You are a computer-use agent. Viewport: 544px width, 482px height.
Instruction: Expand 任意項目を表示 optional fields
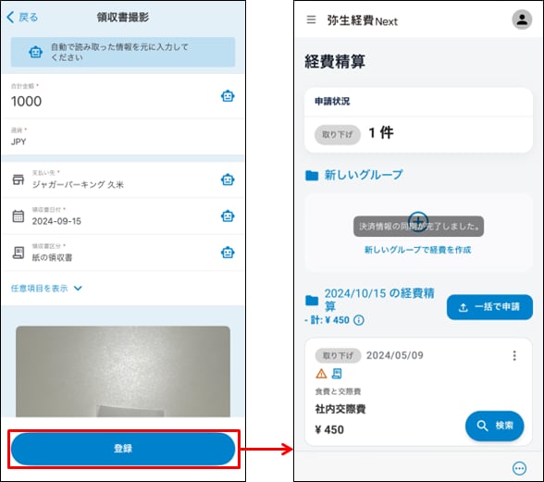pos(46,289)
